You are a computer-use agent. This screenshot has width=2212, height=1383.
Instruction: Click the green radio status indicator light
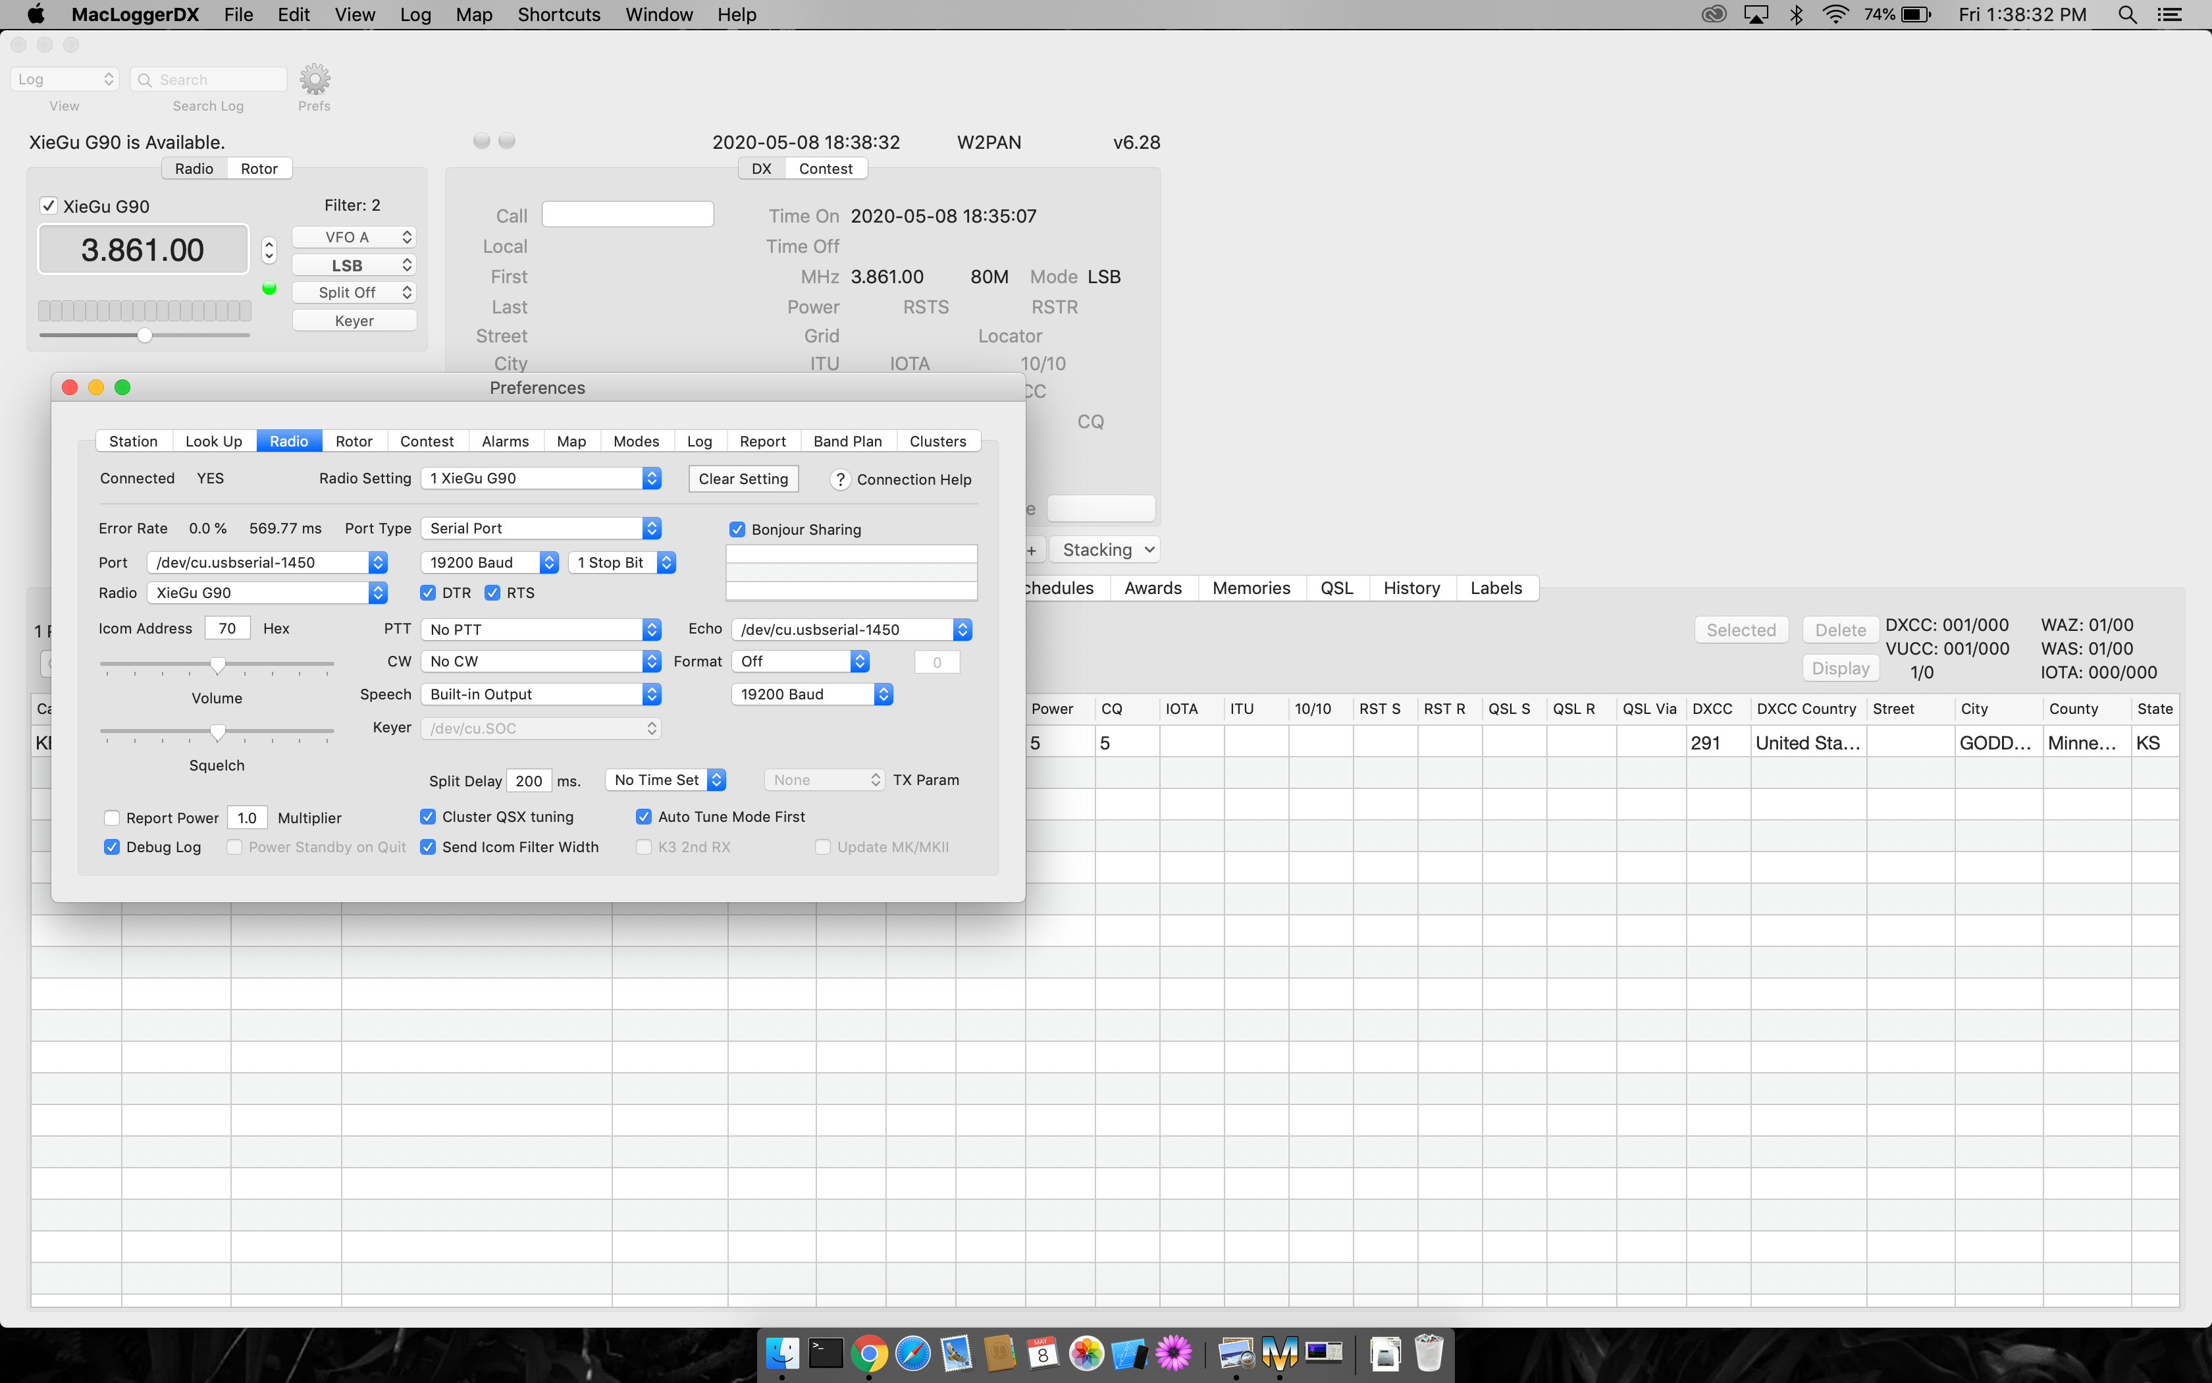pyautogui.click(x=269, y=288)
